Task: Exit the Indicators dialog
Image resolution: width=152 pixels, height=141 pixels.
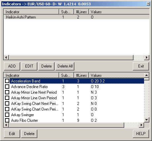Action: coord(141,66)
